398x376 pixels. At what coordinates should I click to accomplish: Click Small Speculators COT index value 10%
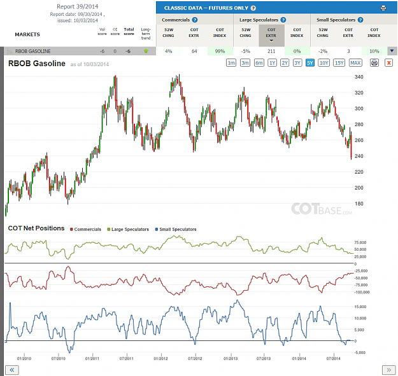pos(374,52)
